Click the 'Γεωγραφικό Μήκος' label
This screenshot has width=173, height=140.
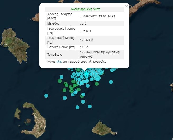click(61, 38)
